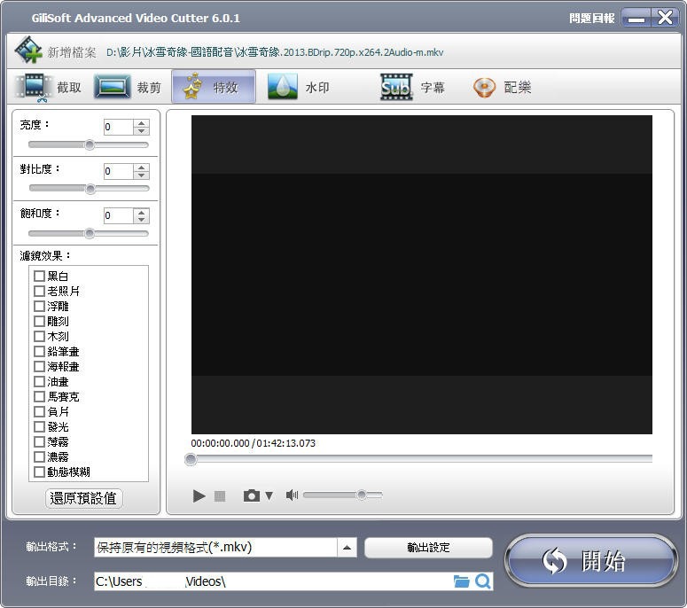Check the 馬賽克 mosaic filter
The width and height of the screenshot is (687, 608).
click(39, 396)
